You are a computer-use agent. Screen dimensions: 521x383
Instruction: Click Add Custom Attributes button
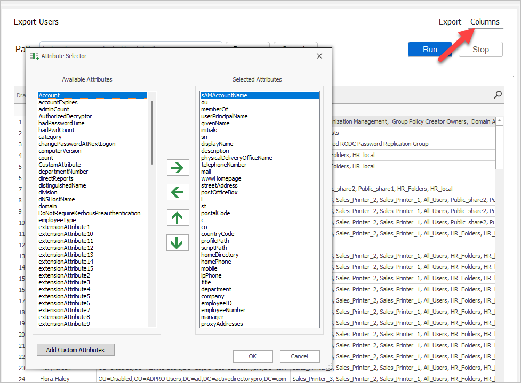[x=75, y=350]
